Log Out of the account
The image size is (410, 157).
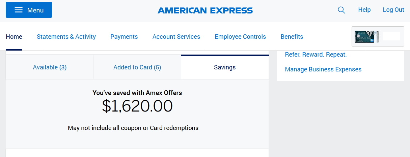[393, 10]
